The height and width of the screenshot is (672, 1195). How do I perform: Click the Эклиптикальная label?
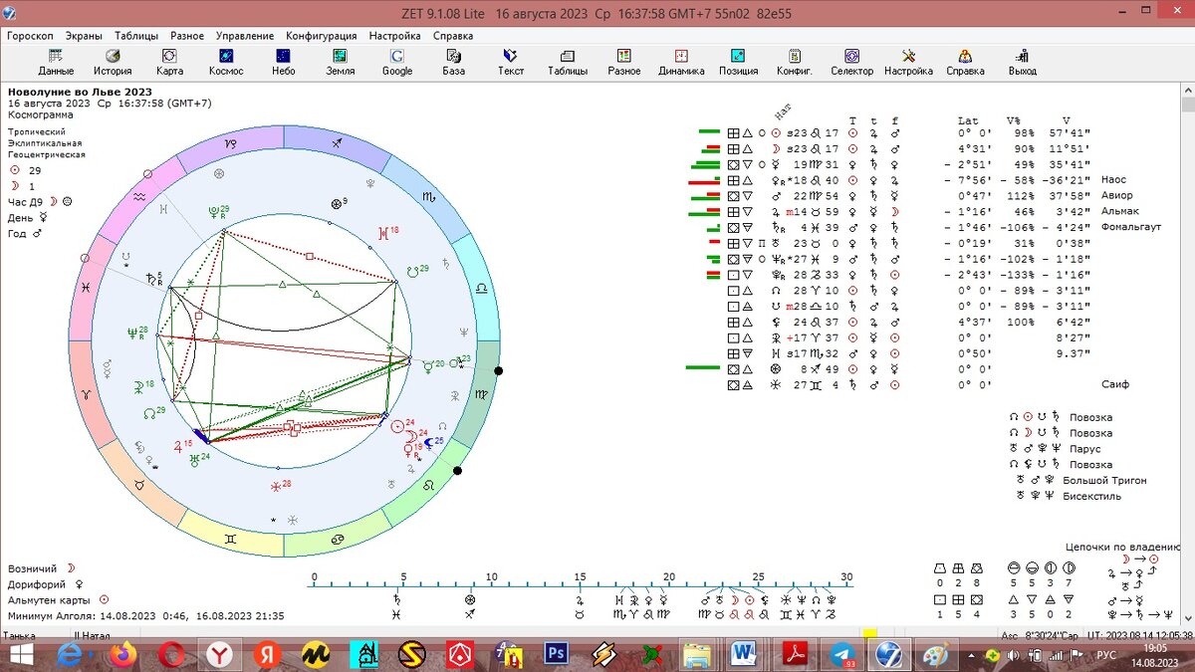click(x=45, y=143)
